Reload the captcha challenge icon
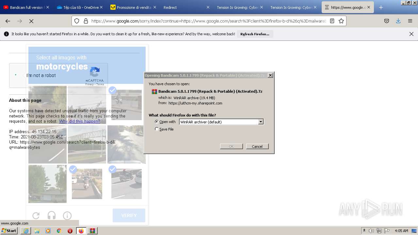418x235 pixels. 36,215
